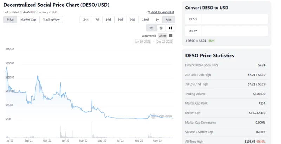Select the 7d time range
Screen dimensions: 281x144
click(97, 20)
